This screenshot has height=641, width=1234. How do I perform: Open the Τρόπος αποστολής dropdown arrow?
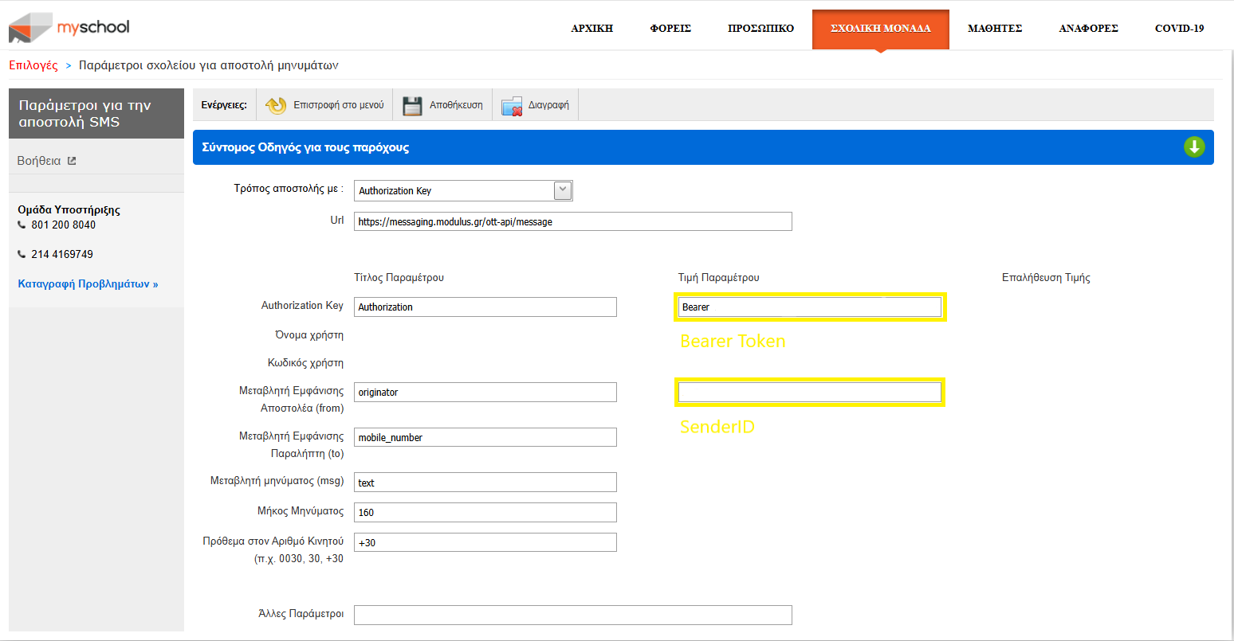[x=563, y=190]
